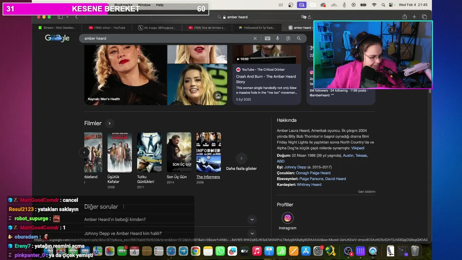This screenshot has width=462, height=260.
Task: Open macOS Control Center
Action: coord(392,5)
